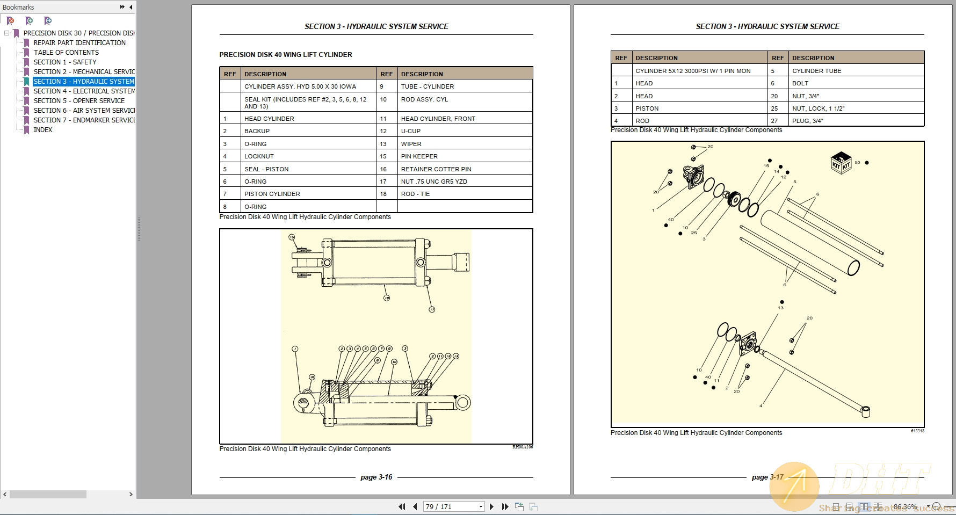The width and height of the screenshot is (956, 515).
Task: Click the CYLINDER 5X12 3000PSI W/ 1 PIN MON cell
Action: (700, 71)
